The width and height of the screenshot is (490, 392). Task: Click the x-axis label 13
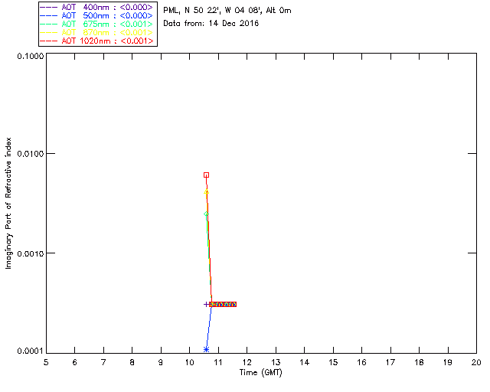[276, 362]
